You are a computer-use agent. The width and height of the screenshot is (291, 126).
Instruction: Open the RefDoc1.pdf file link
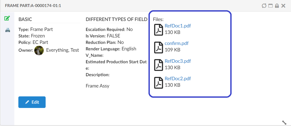(x=178, y=26)
